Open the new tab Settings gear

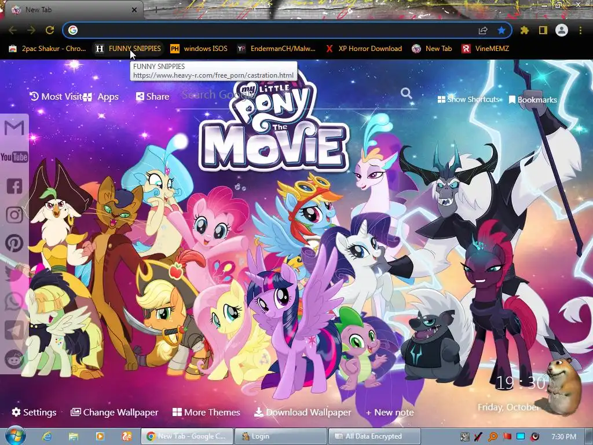[x=34, y=412]
